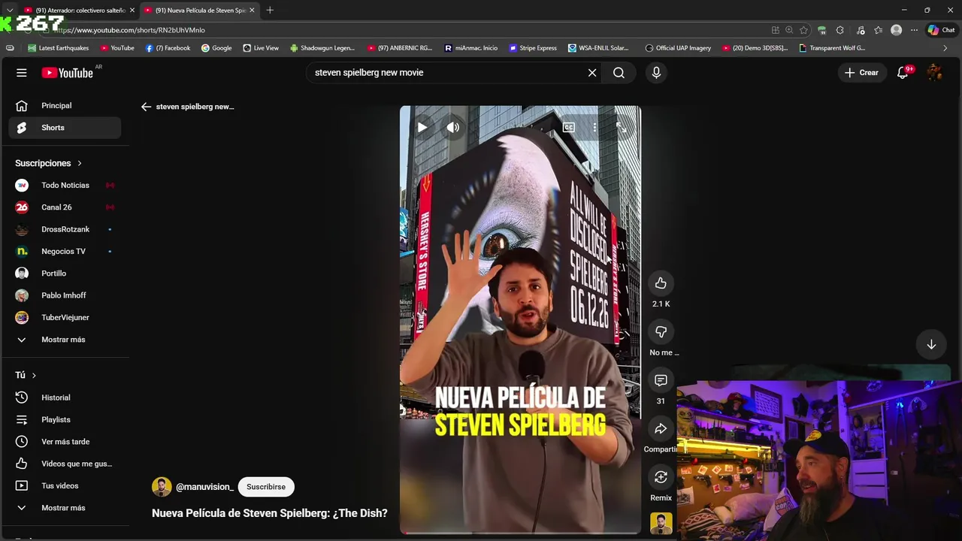
Task: Expand the Tú section chevron
Action: 34,375
